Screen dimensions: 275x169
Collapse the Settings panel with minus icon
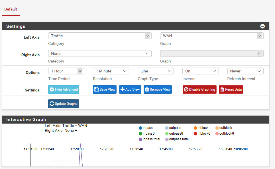point(262,26)
